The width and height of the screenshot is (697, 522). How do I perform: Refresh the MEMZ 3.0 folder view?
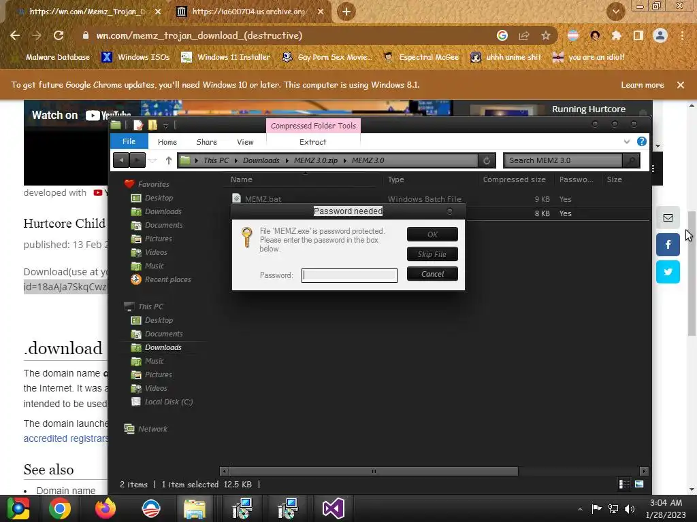click(x=487, y=160)
